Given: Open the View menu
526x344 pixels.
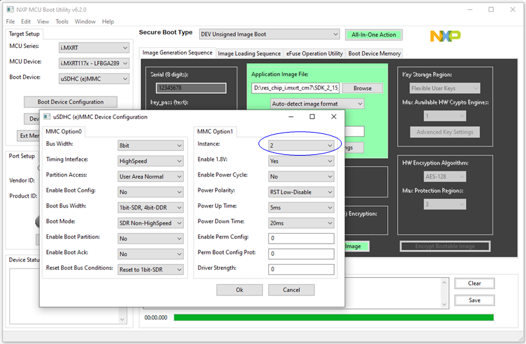Looking at the screenshot, I should 43,22.
